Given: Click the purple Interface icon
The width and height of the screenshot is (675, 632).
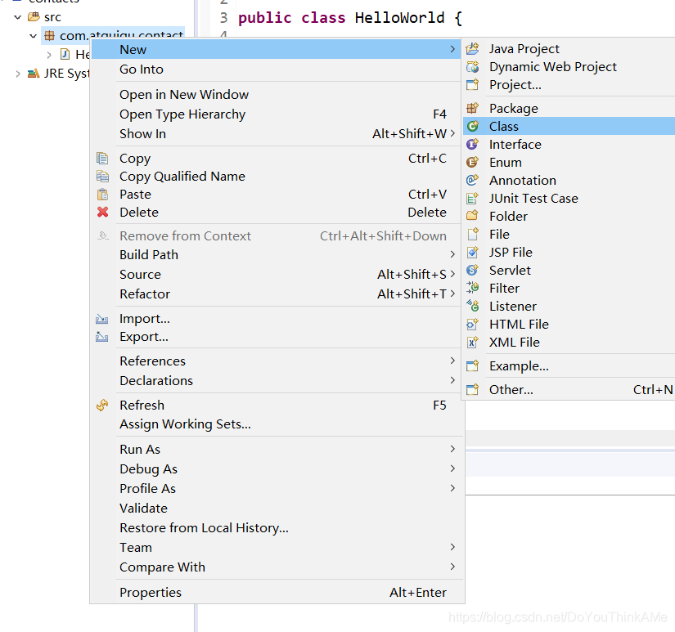Looking at the screenshot, I should click(x=473, y=144).
